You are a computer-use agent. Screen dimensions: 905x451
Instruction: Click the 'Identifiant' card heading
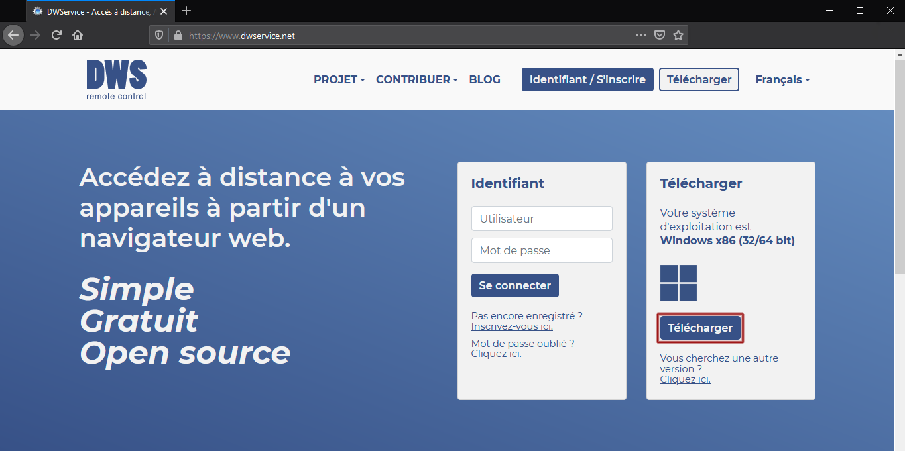[507, 183]
